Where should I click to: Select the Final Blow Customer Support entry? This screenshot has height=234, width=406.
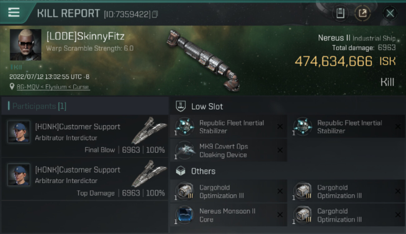pos(84,136)
